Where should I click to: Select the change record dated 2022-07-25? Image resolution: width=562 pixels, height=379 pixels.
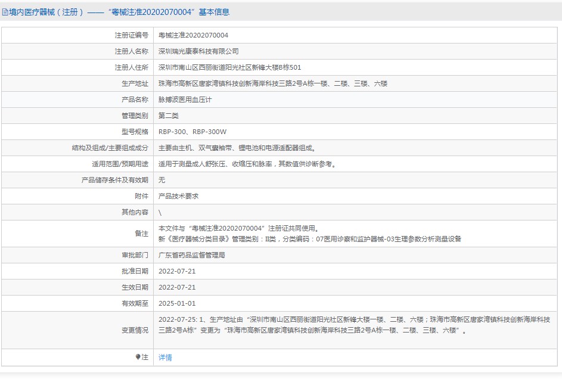(354, 325)
